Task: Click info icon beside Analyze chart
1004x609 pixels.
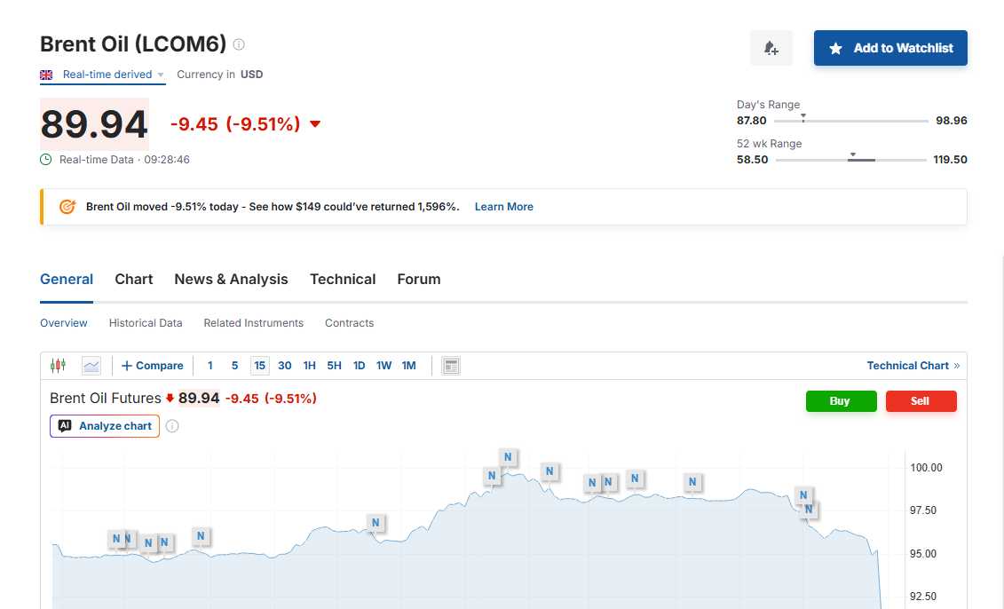Action: click(x=172, y=426)
